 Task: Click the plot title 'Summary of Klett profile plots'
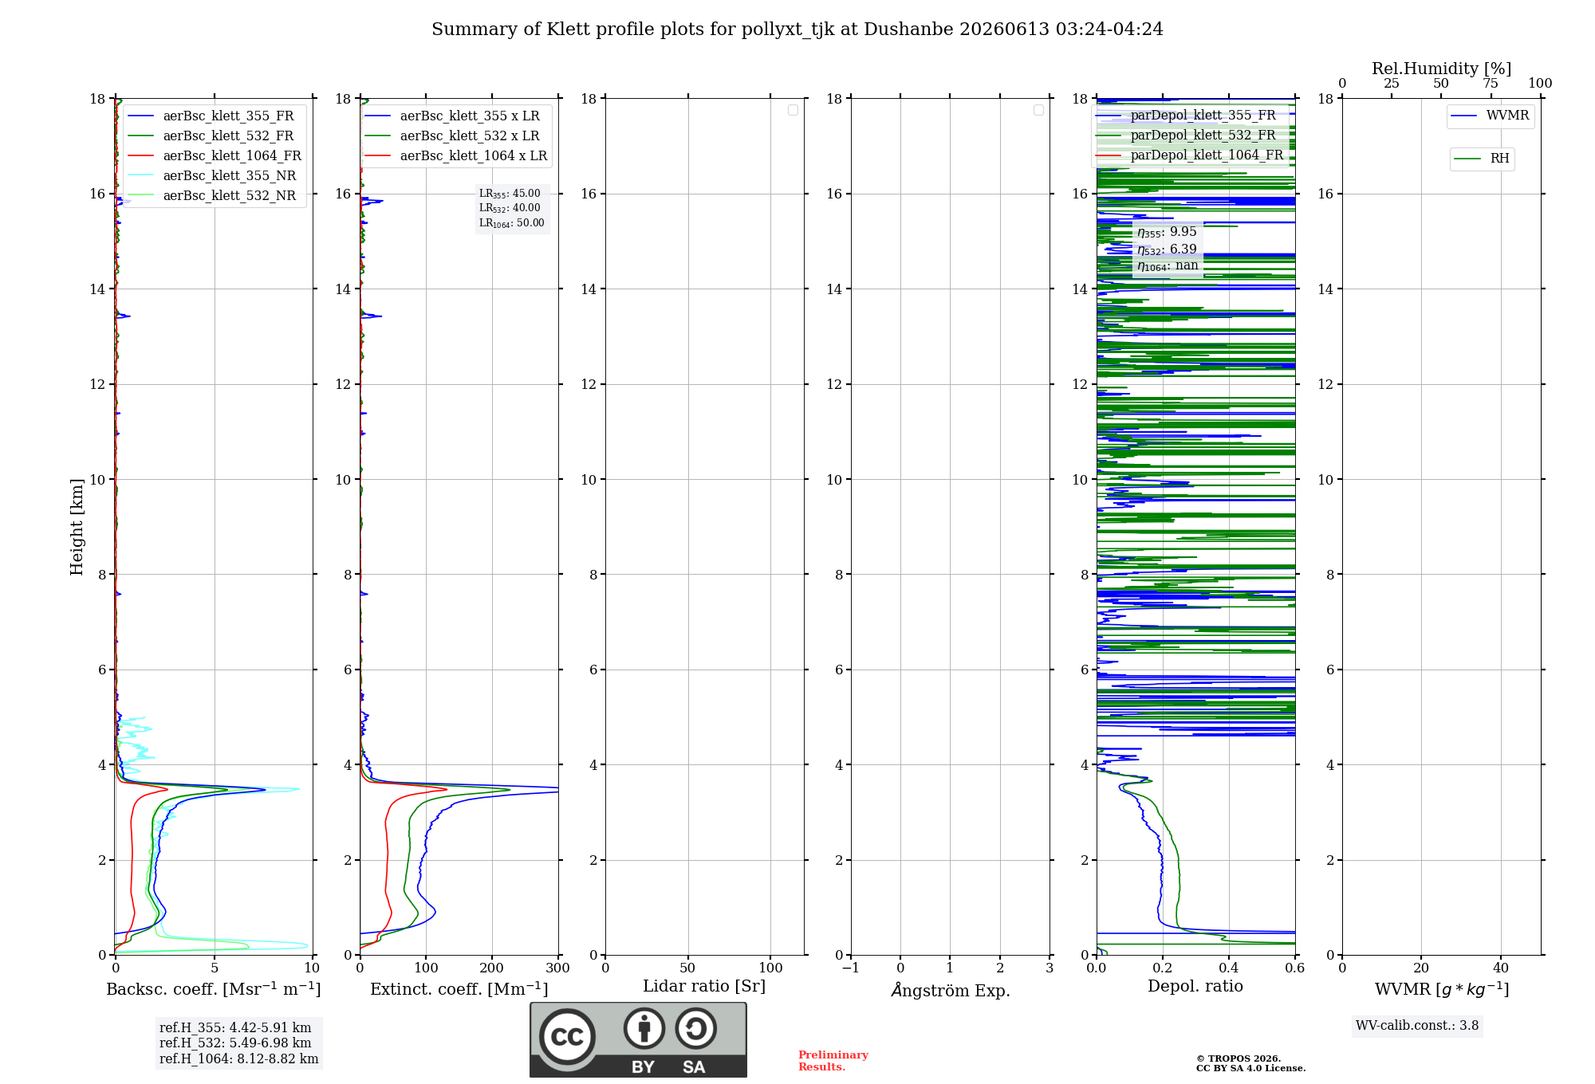click(x=797, y=29)
